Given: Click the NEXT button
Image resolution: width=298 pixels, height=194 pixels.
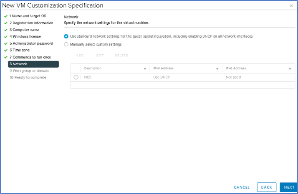Looking at the screenshot, I should click(x=289, y=187).
